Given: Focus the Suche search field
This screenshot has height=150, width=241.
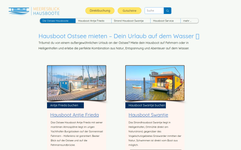Looking at the screenshot, I should click(154, 10).
